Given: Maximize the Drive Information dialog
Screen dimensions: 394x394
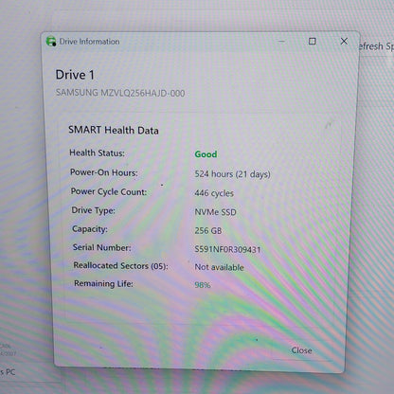Looking at the screenshot, I should coord(312,42).
